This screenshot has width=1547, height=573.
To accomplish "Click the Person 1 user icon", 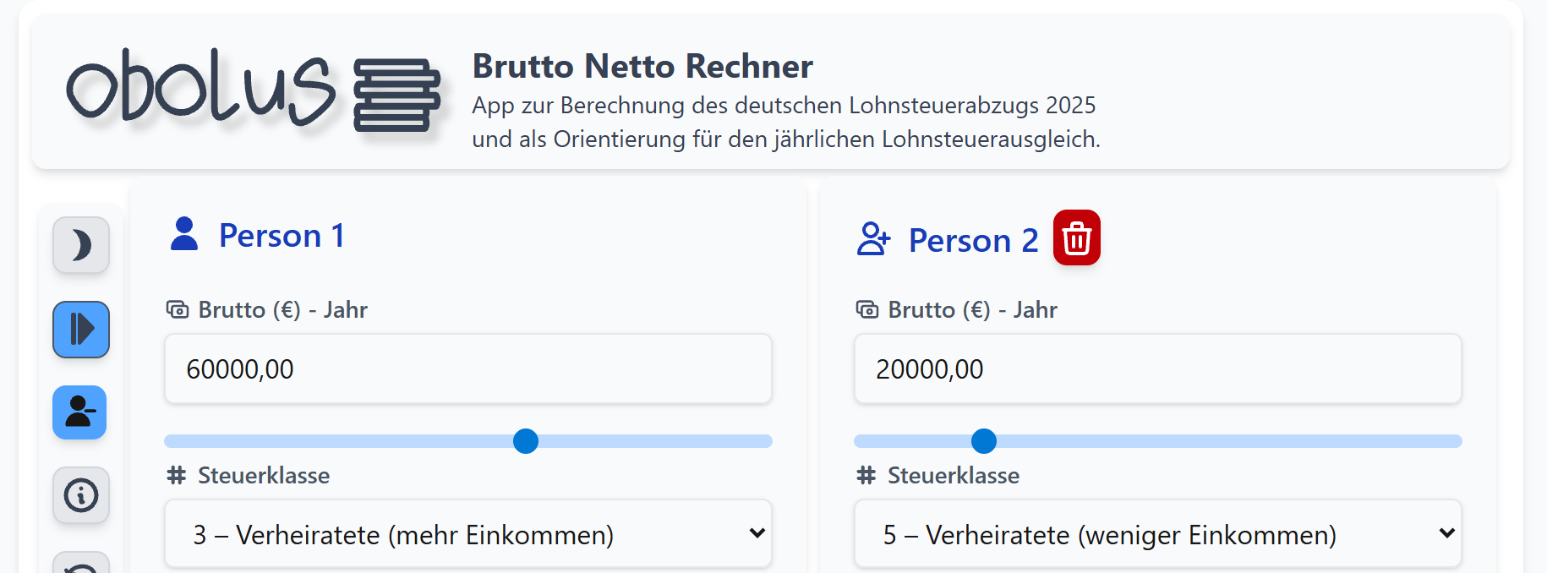I will tap(184, 235).
